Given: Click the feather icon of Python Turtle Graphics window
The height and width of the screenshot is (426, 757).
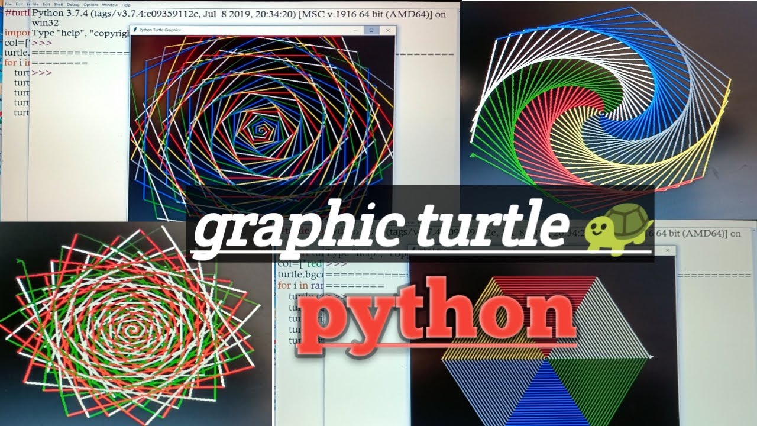Looking at the screenshot, I should click(x=135, y=30).
